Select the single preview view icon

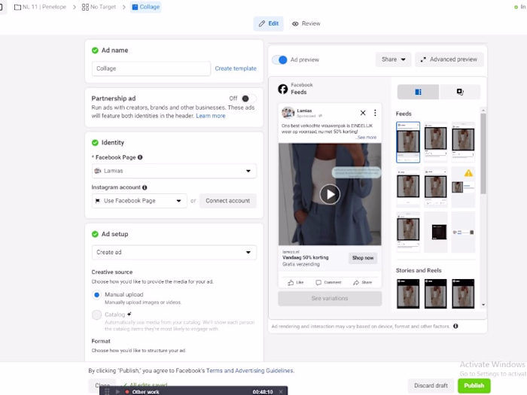coord(460,92)
